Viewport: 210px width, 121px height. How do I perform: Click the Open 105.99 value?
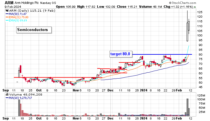click(66, 7)
